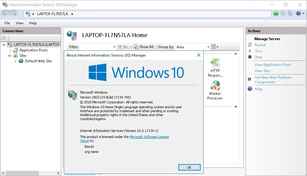
Task: Click the Application Pools tree icon
Action: pyautogui.click(x=16, y=50)
